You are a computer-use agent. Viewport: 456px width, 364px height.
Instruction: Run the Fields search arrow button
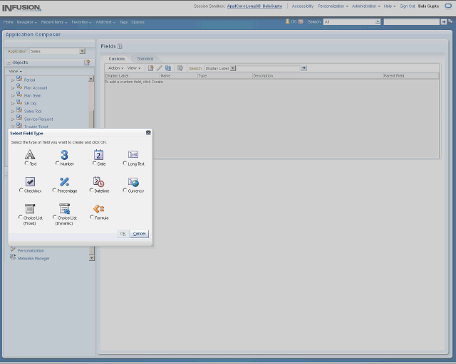pyautogui.click(x=304, y=68)
